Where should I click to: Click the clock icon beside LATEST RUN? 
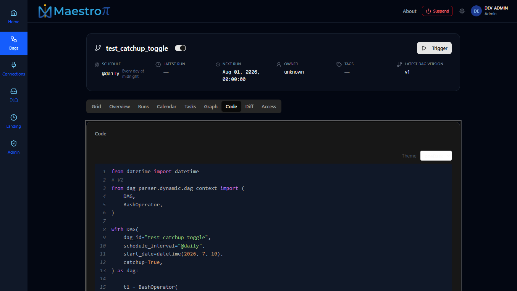158,64
